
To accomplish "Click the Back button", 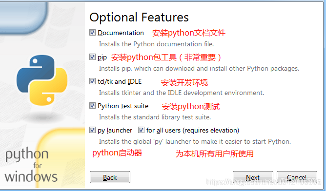I will pos(110,177).
